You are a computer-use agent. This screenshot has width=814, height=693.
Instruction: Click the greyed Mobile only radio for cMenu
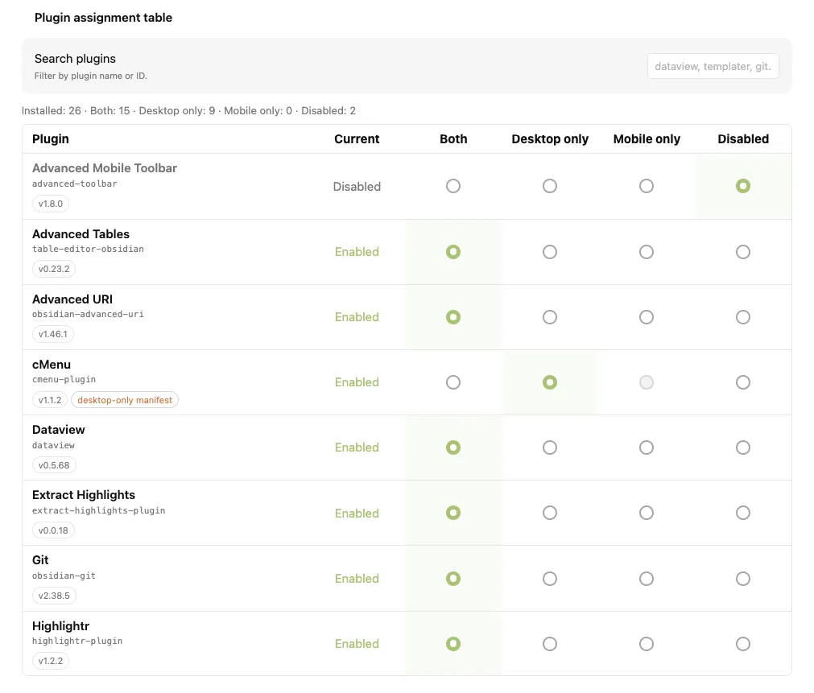click(x=647, y=382)
